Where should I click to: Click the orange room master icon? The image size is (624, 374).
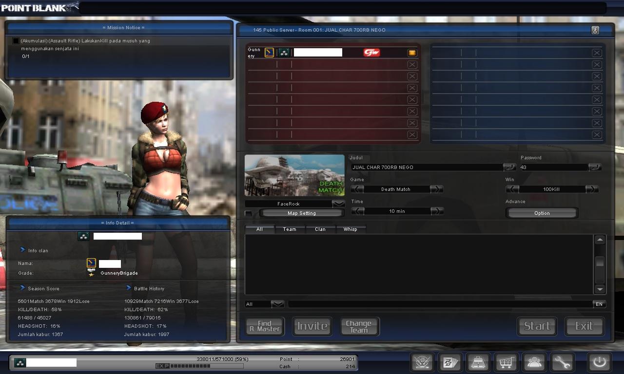click(x=412, y=53)
